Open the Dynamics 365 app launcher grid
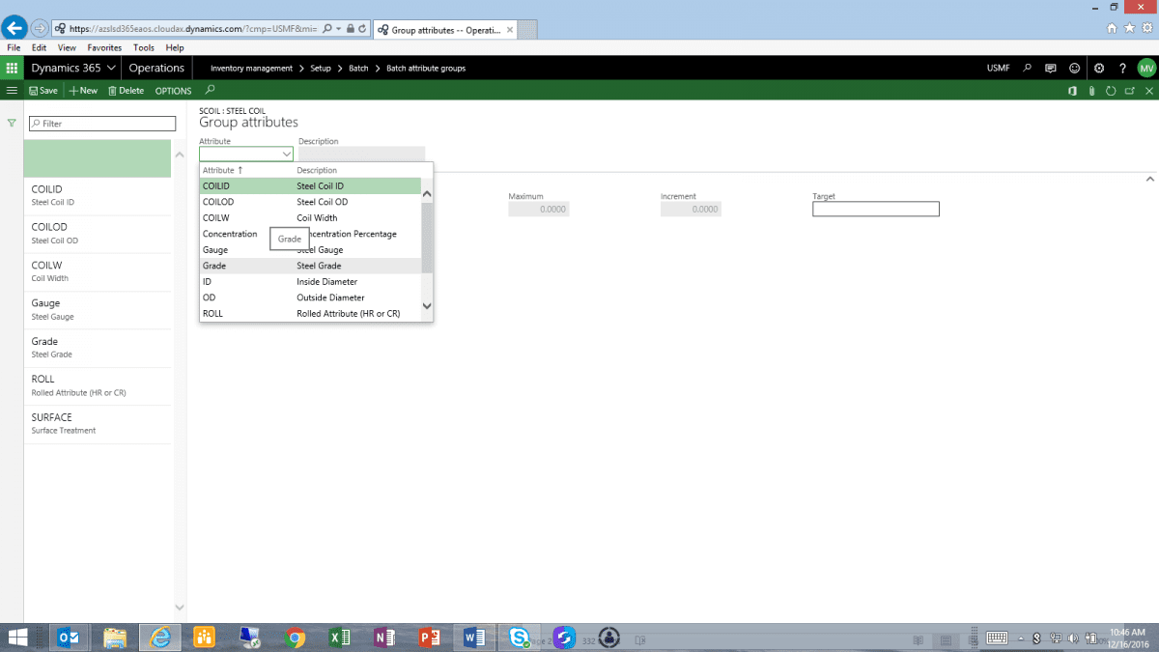Viewport: 1159px width, 652px height. coord(12,69)
